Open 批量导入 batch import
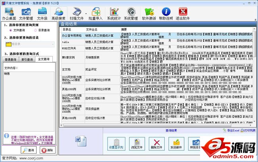Viewport: 258px width, 162px height. click(x=96, y=14)
